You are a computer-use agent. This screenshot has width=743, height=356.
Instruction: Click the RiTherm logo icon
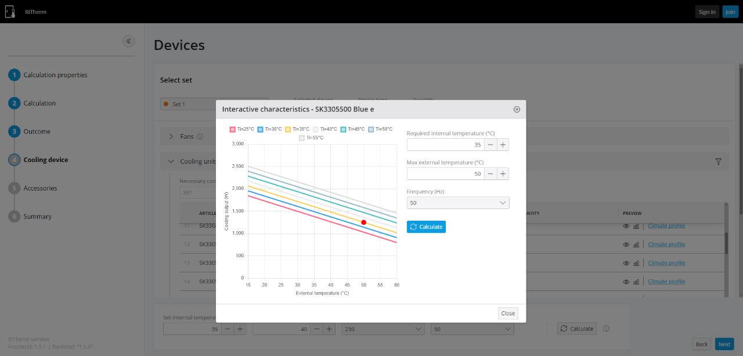click(9, 12)
